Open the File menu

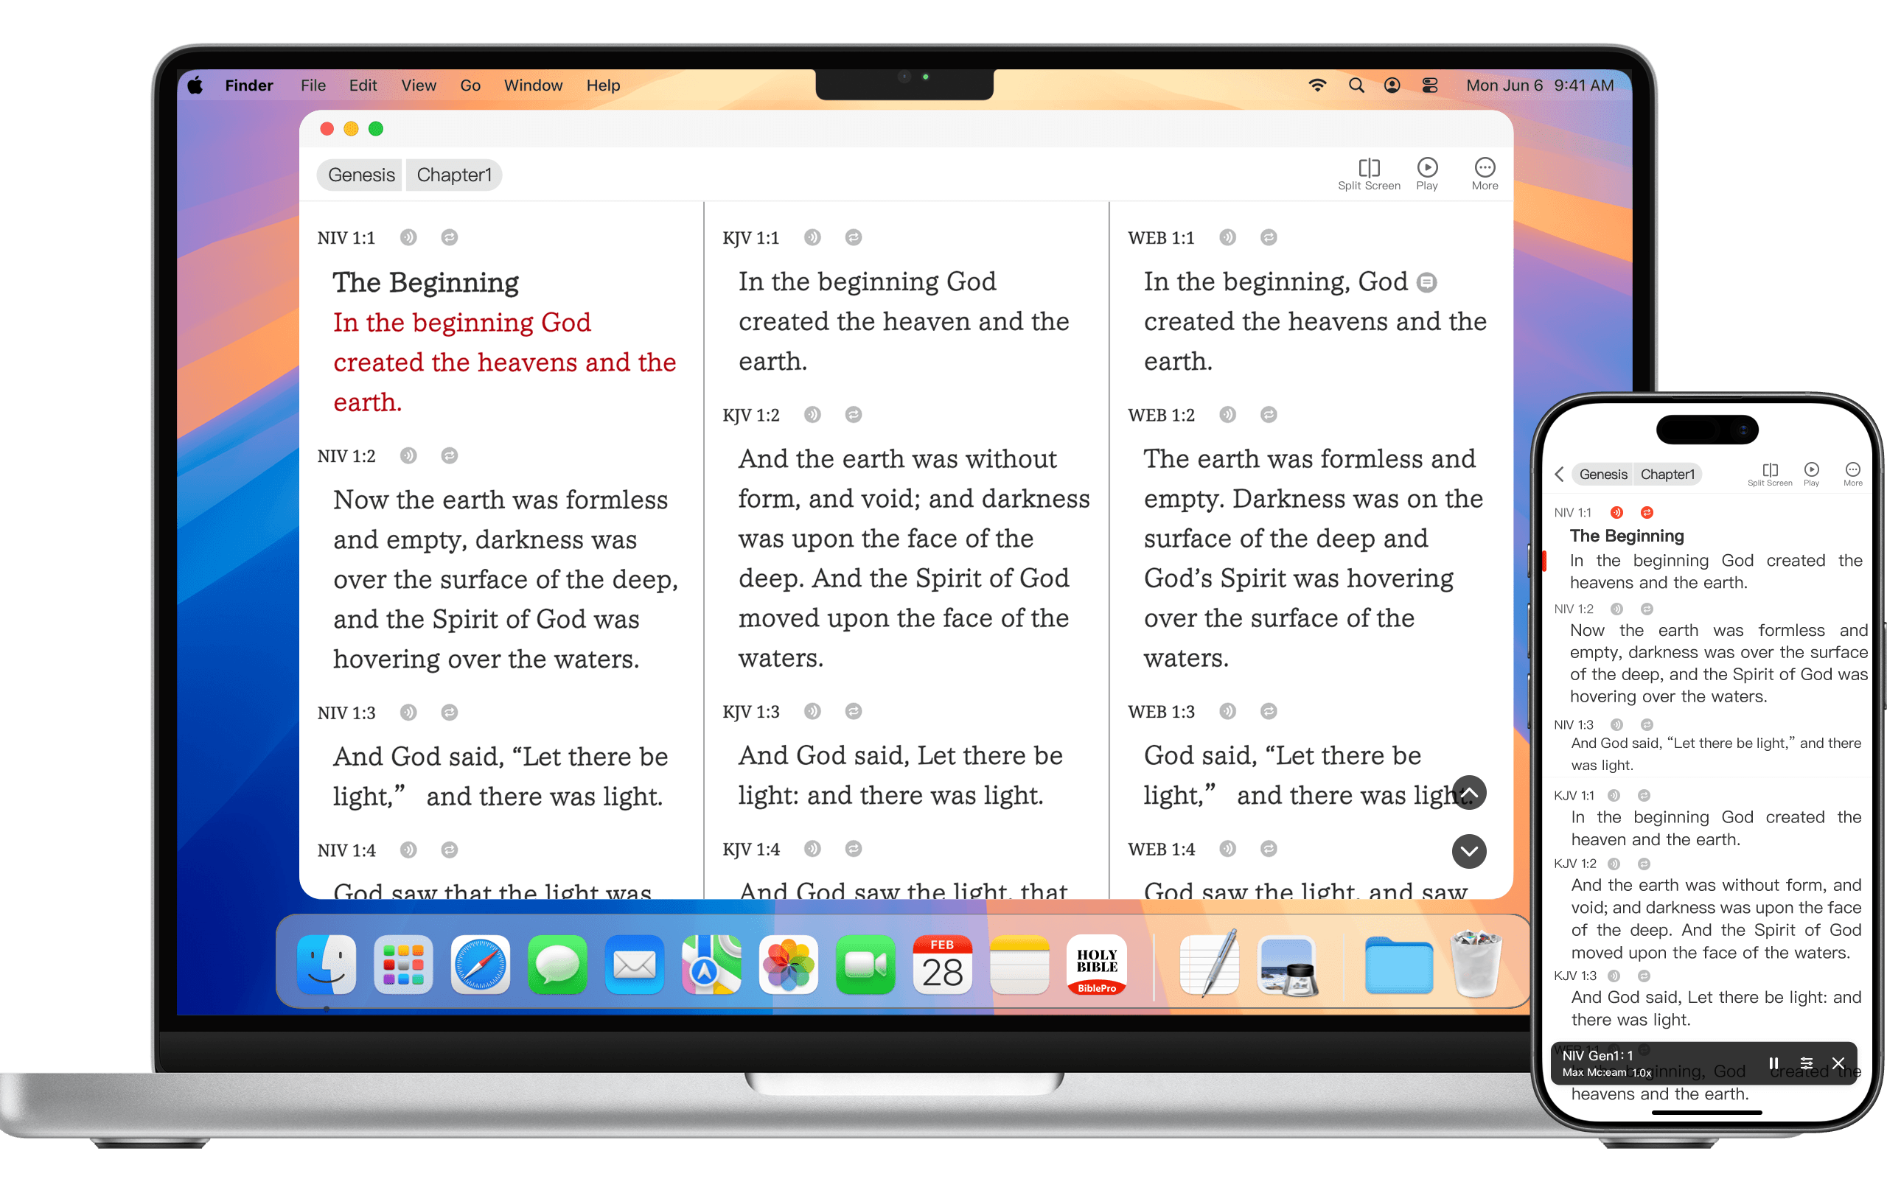pyautogui.click(x=313, y=85)
